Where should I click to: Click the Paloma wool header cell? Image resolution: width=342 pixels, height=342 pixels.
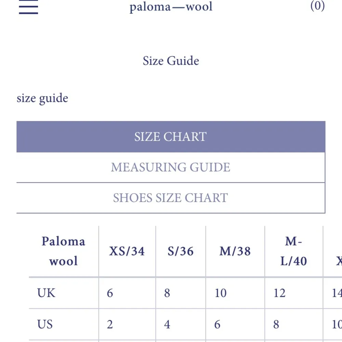tap(63, 251)
